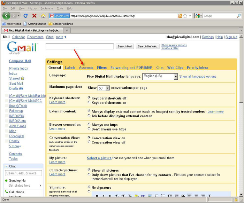The width and height of the screenshot is (244, 203).
Task: Click the Search Mail button
Action: pyautogui.click(x=125, y=46)
